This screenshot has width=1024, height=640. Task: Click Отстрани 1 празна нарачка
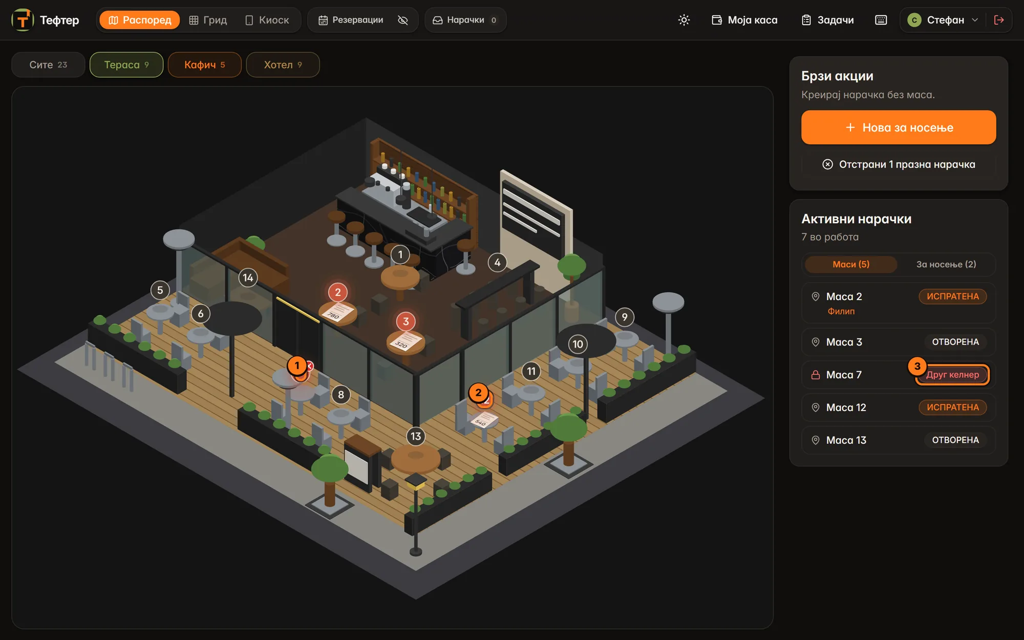(899, 164)
